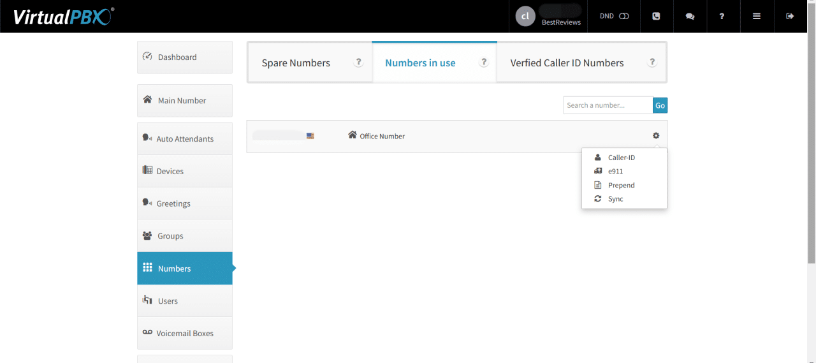
Task: Click the Office Number label
Action: click(382, 136)
